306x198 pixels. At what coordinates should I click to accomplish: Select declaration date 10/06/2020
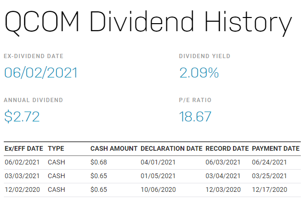158,189
